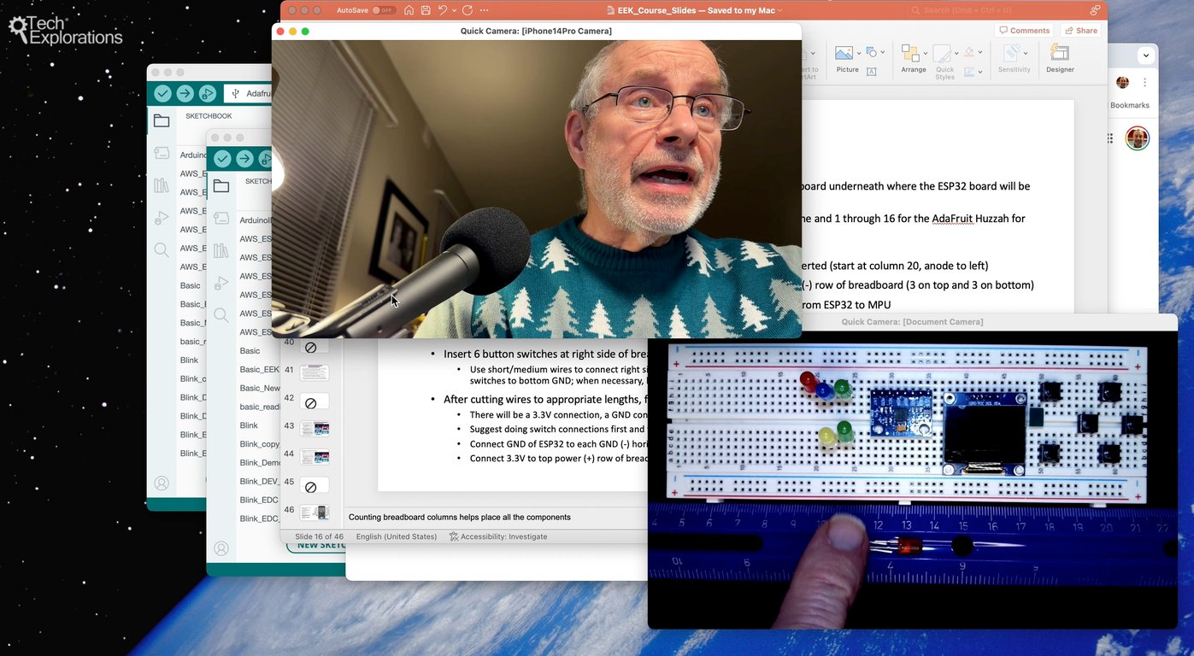Open Basic_EEK sketch in front Arduino window

(260, 369)
